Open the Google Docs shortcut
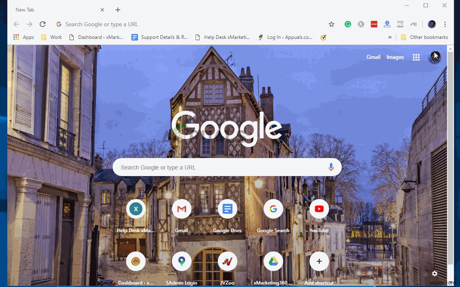Viewport: 460px width, 287px height. coord(227,209)
